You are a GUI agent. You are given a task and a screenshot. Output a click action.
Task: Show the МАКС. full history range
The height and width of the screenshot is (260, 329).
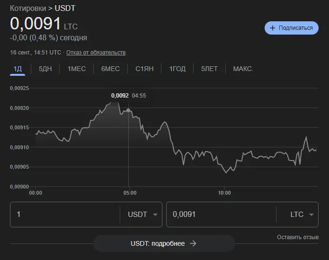243,69
